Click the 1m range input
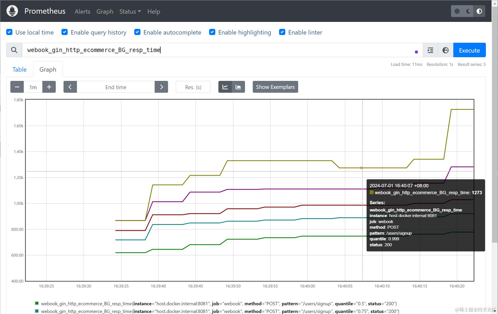 pyautogui.click(x=33, y=87)
